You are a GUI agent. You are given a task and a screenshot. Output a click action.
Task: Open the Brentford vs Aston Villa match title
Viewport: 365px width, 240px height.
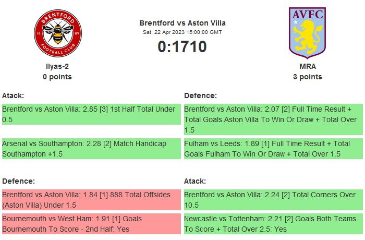(182, 23)
